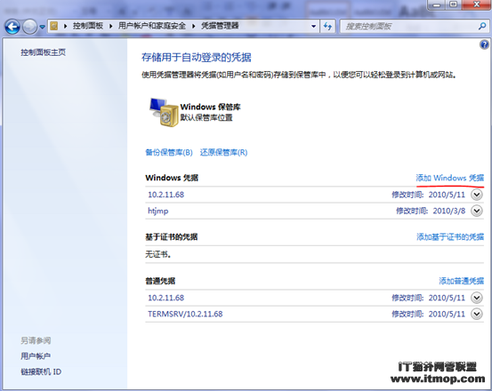This screenshot has height=391, width=492.
Task: Click the Control Panel icon in address bar
Action: pyautogui.click(x=54, y=26)
